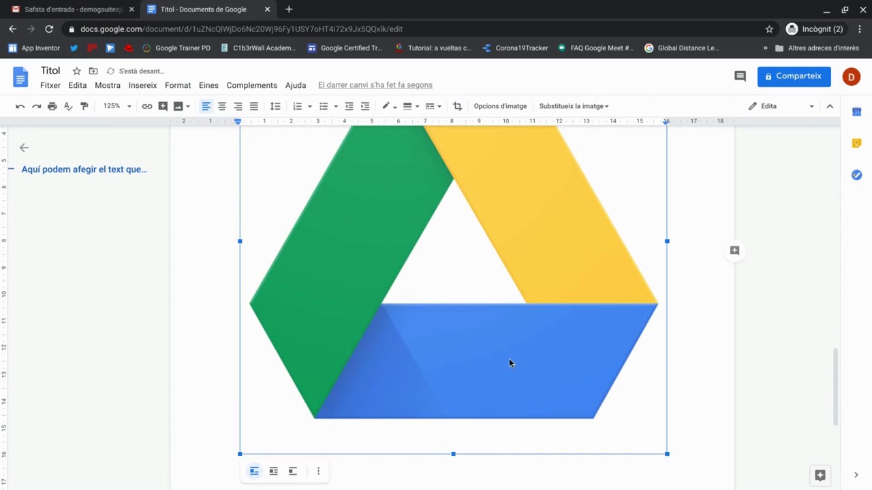This screenshot has height=490, width=872.
Task: Open the Ajuda menu
Action: point(296,85)
